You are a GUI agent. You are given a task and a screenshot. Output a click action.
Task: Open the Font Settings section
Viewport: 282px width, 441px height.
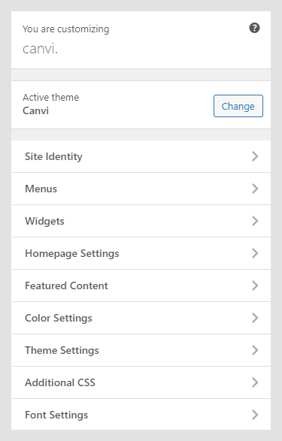pyautogui.click(x=141, y=415)
